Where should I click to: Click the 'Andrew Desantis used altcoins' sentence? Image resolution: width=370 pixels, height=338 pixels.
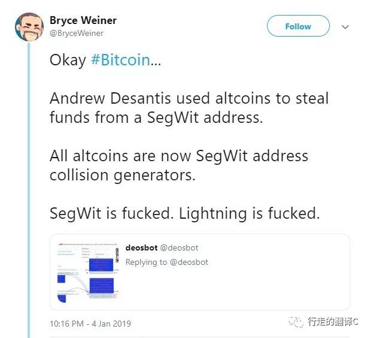(x=189, y=108)
